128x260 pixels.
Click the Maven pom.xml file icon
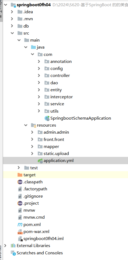pos(20,225)
